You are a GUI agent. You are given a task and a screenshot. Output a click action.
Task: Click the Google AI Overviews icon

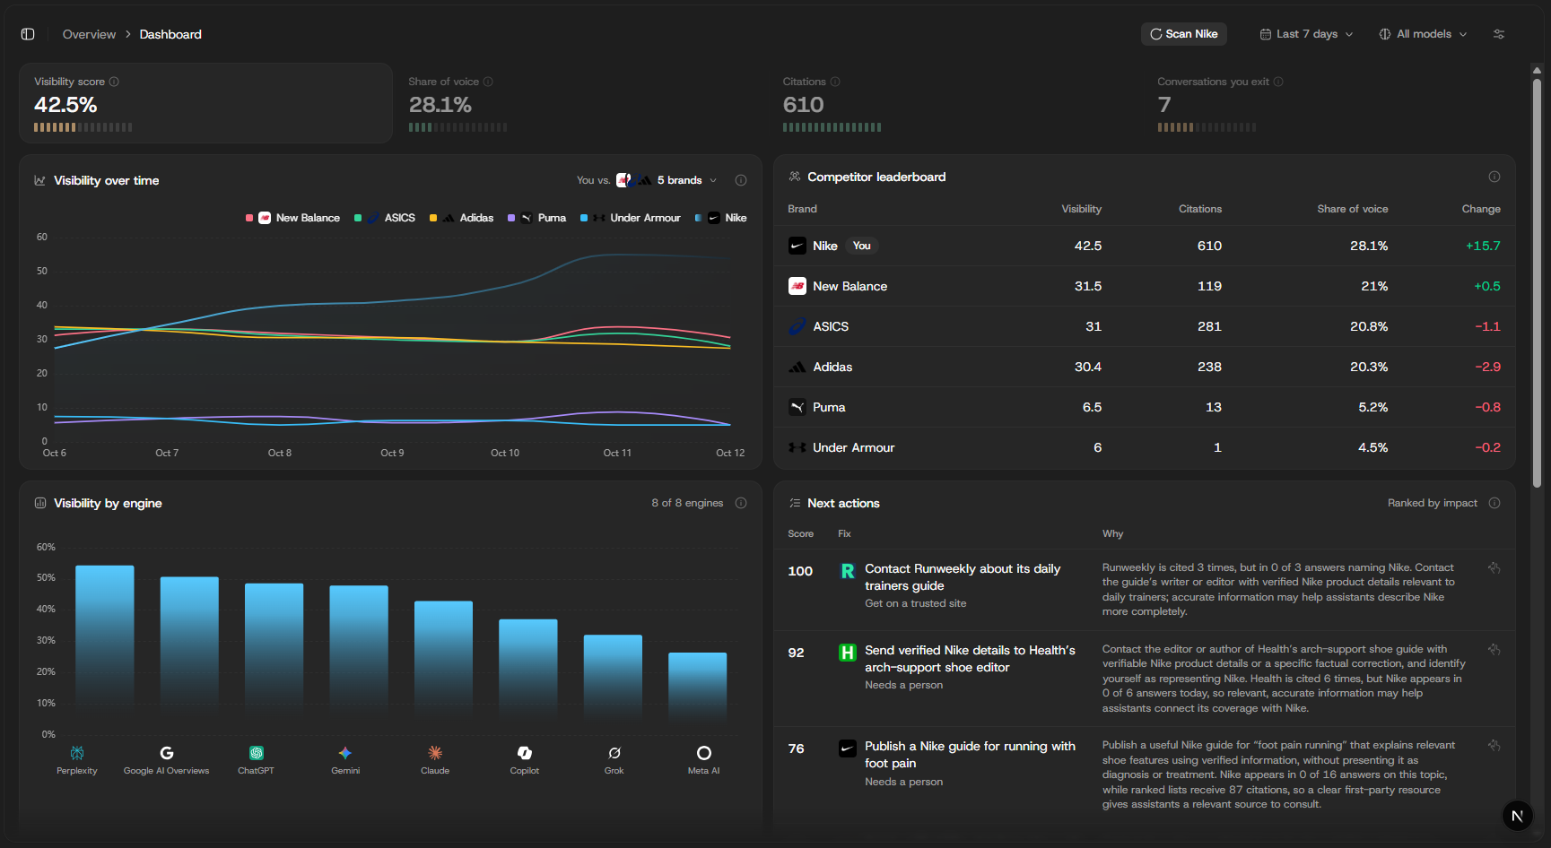click(x=167, y=753)
